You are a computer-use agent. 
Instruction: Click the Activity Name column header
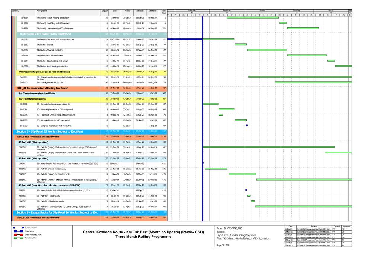coord(42,11)
